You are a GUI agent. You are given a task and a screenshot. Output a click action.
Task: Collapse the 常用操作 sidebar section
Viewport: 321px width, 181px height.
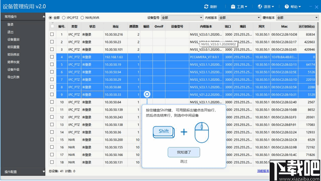click(23, 17)
